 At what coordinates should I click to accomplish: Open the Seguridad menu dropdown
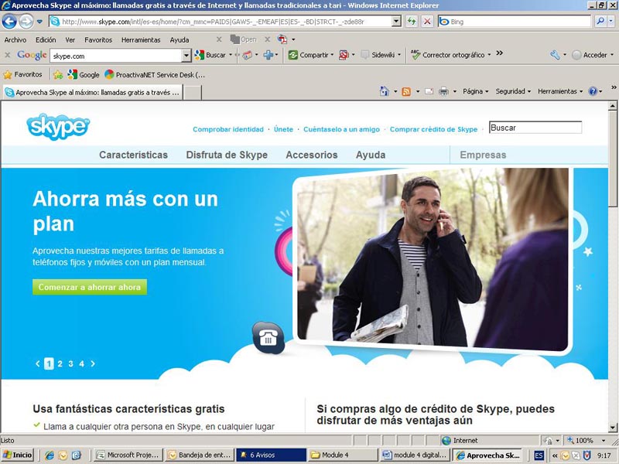[x=513, y=91]
